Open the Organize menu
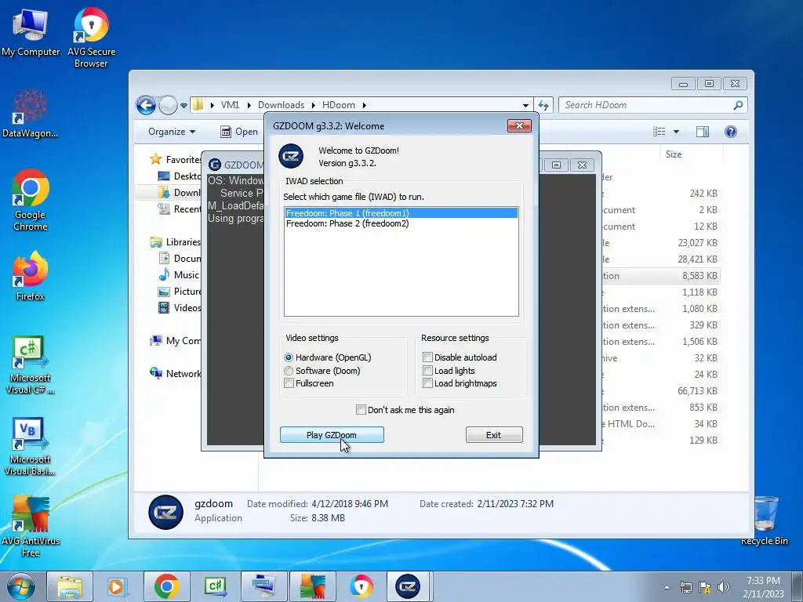The width and height of the screenshot is (803, 602). click(x=172, y=132)
